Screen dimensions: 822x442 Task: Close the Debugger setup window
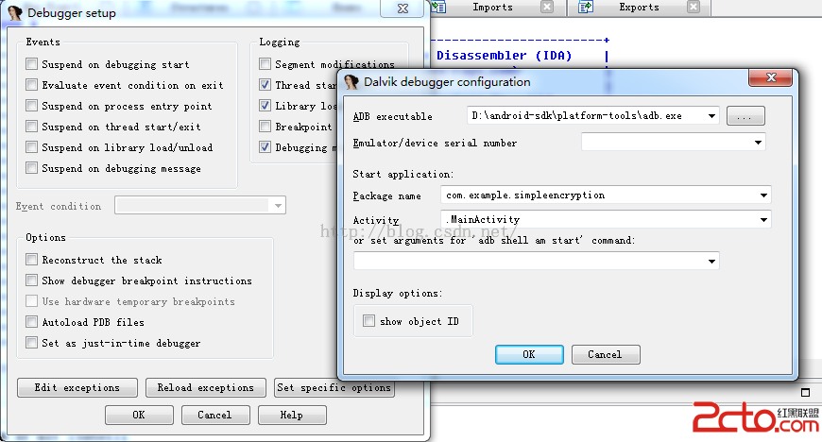click(x=402, y=8)
